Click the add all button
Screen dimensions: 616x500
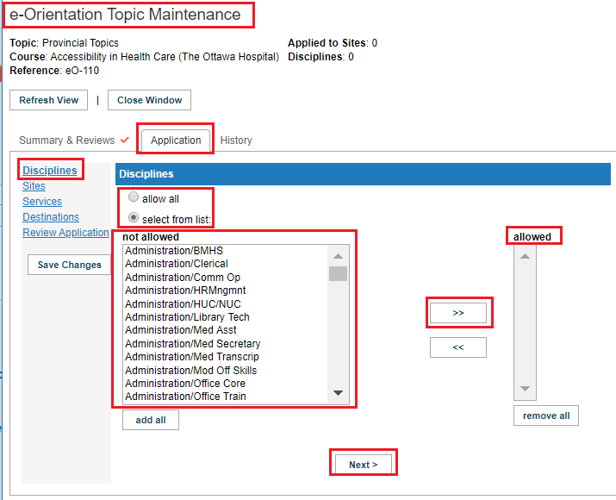tap(151, 420)
